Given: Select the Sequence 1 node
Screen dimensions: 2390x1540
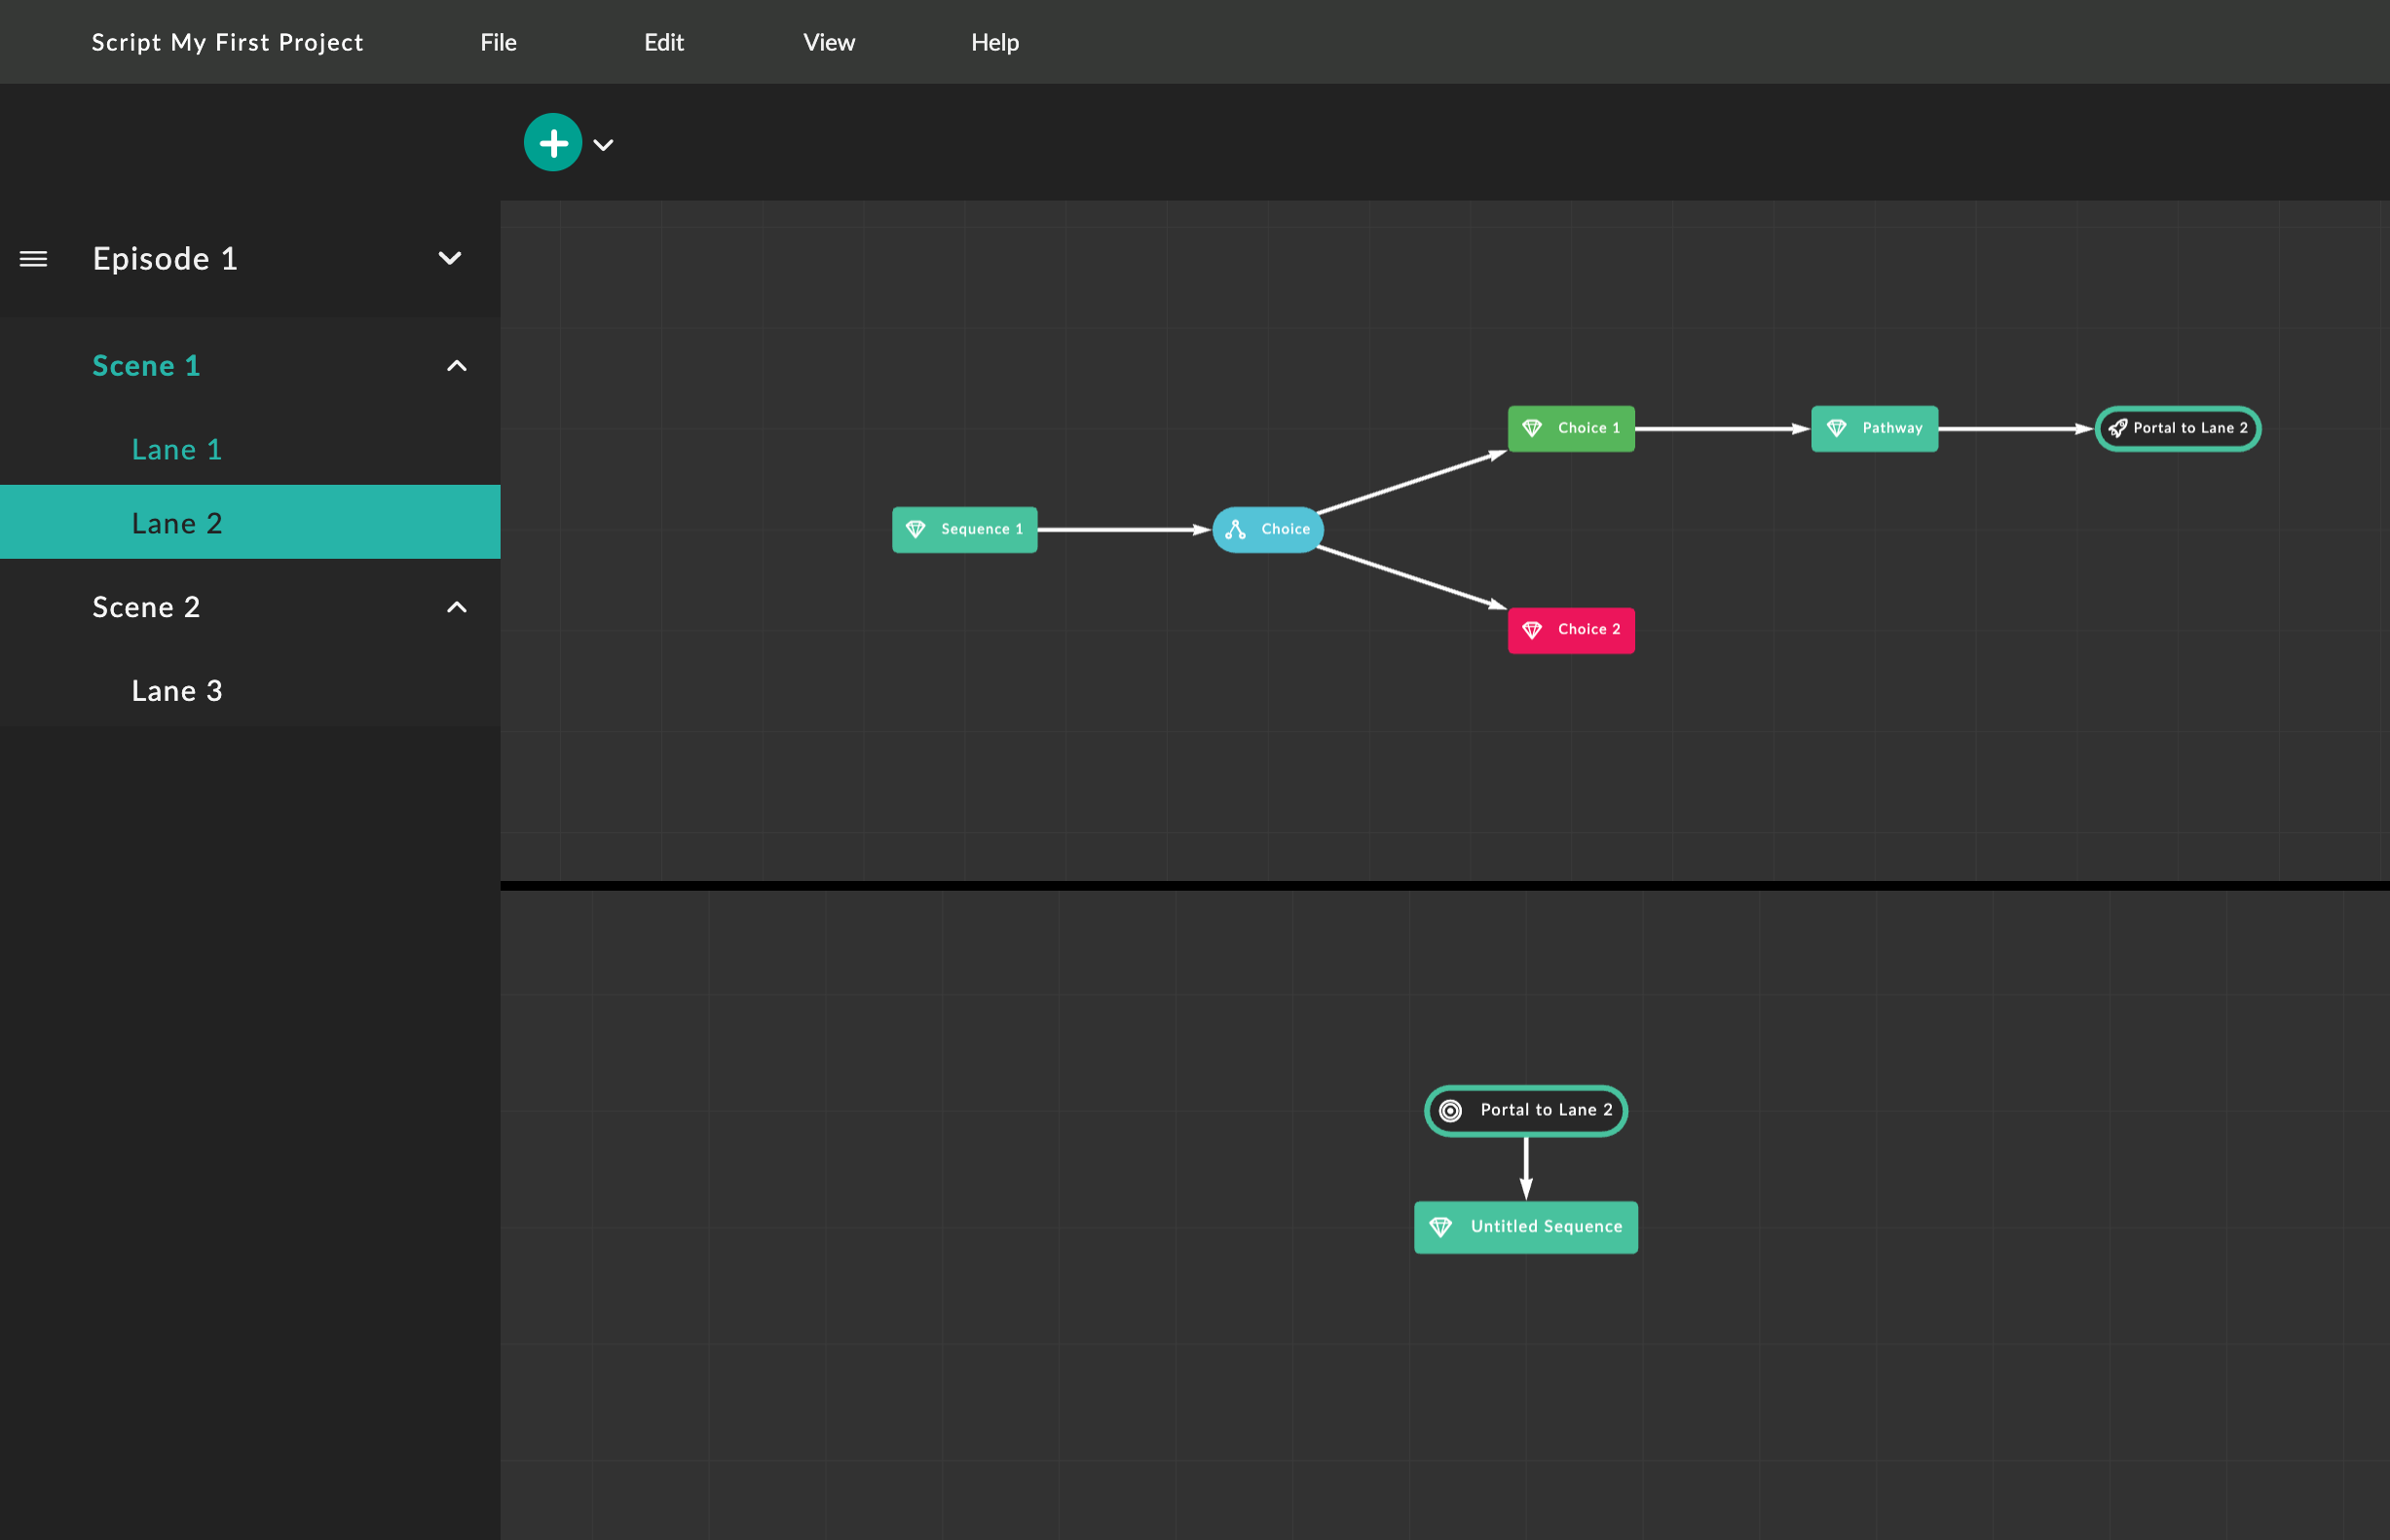Looking at the screenshot, I should tap(964, 529).
